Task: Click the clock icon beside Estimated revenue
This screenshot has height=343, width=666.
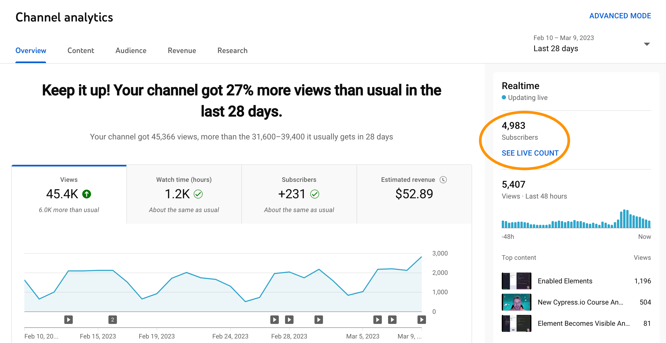Action: click(443, 180)
